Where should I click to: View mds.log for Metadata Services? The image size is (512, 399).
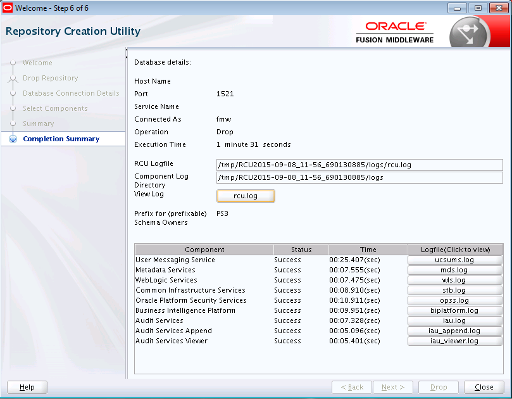pyautogui.click(x=454, y=270)
